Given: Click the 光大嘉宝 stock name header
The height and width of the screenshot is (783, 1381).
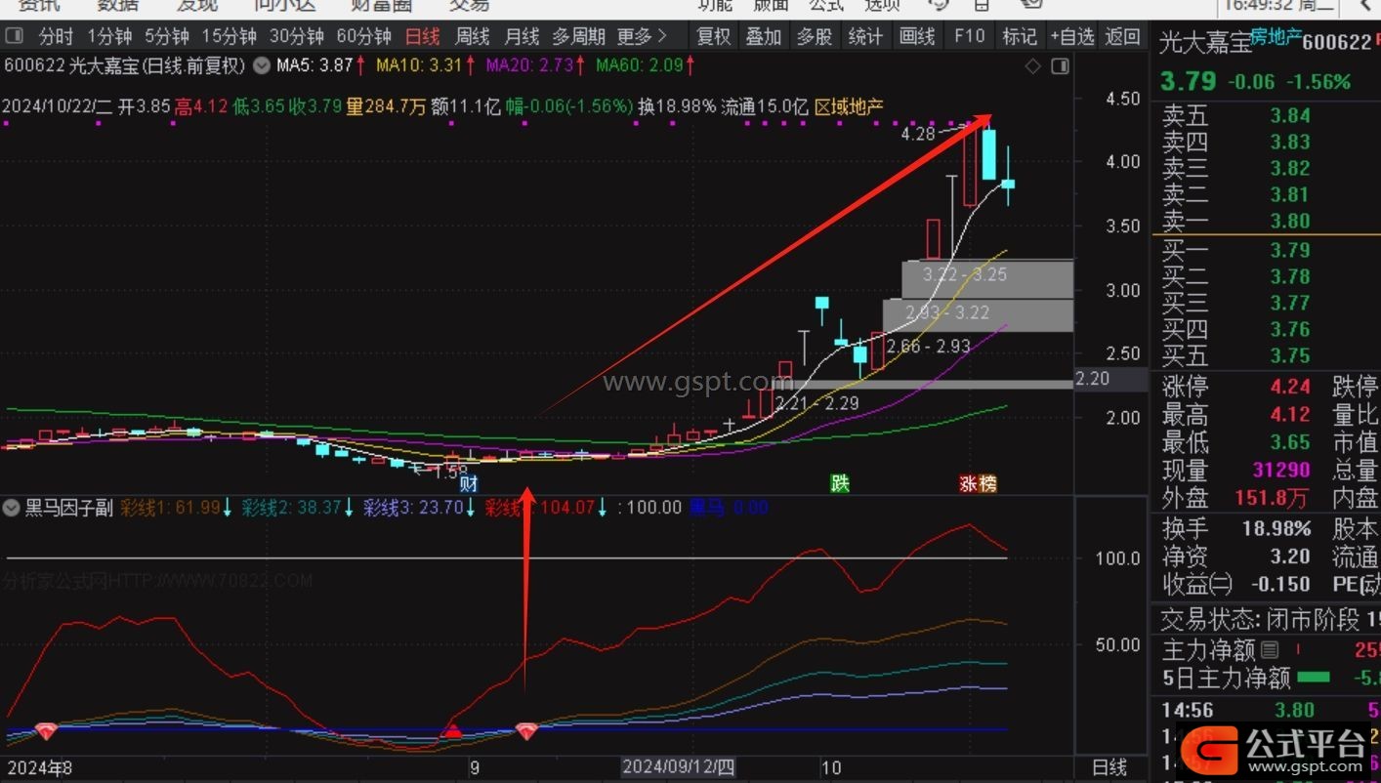Looking at the screenshot, I should [x=1204, y=42].
